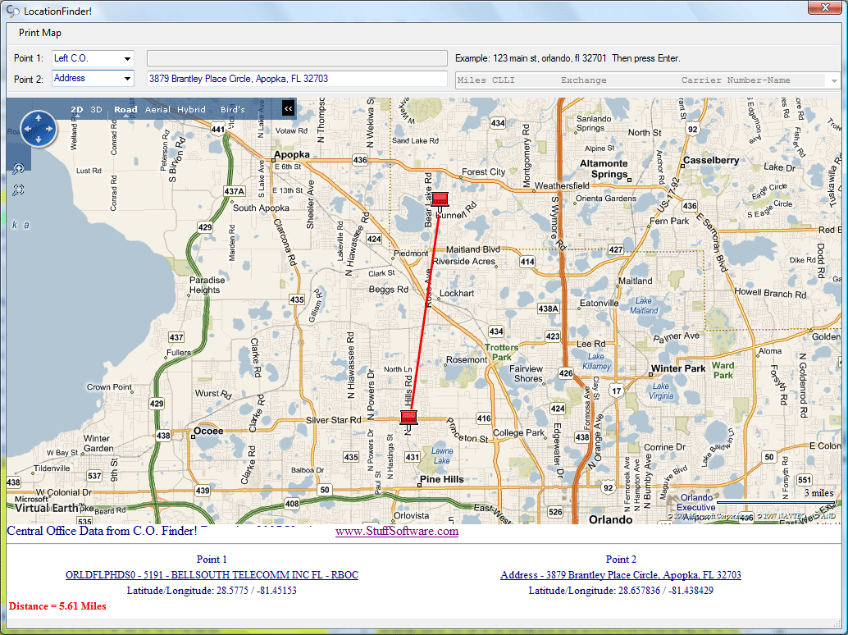The image size is (848, 635).
Task: Open the Print Map menu
Action: (x=40, y=33)
